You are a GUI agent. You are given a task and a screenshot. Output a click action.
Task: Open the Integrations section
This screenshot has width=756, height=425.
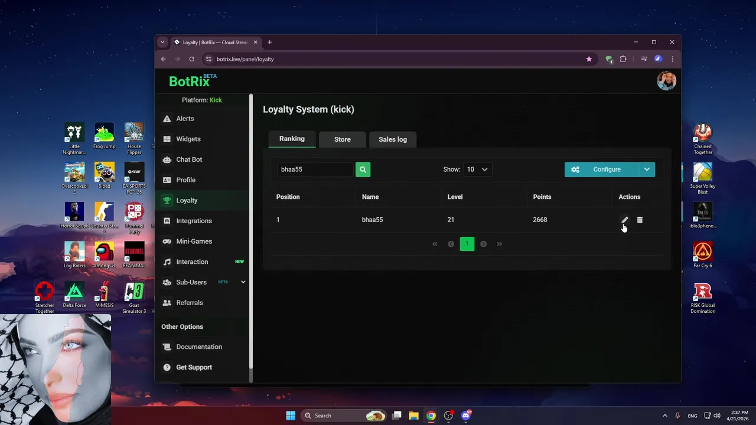tap(203, 221)
